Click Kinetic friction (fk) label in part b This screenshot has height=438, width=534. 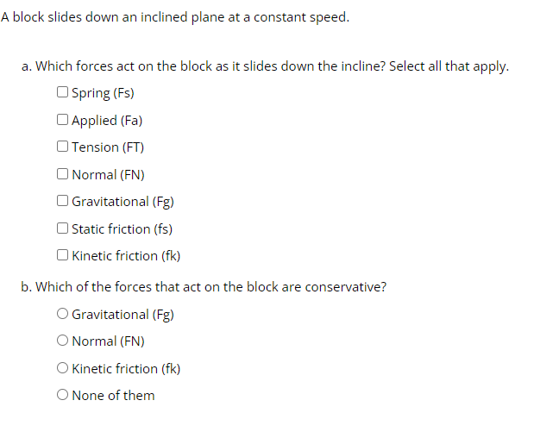[x=126, y=369]
